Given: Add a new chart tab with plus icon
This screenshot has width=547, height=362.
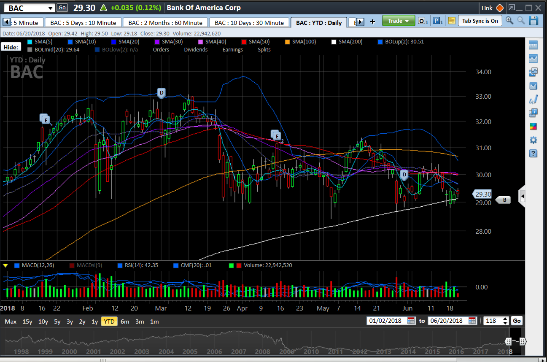Looking at the screenshot, I should (372, 22).
